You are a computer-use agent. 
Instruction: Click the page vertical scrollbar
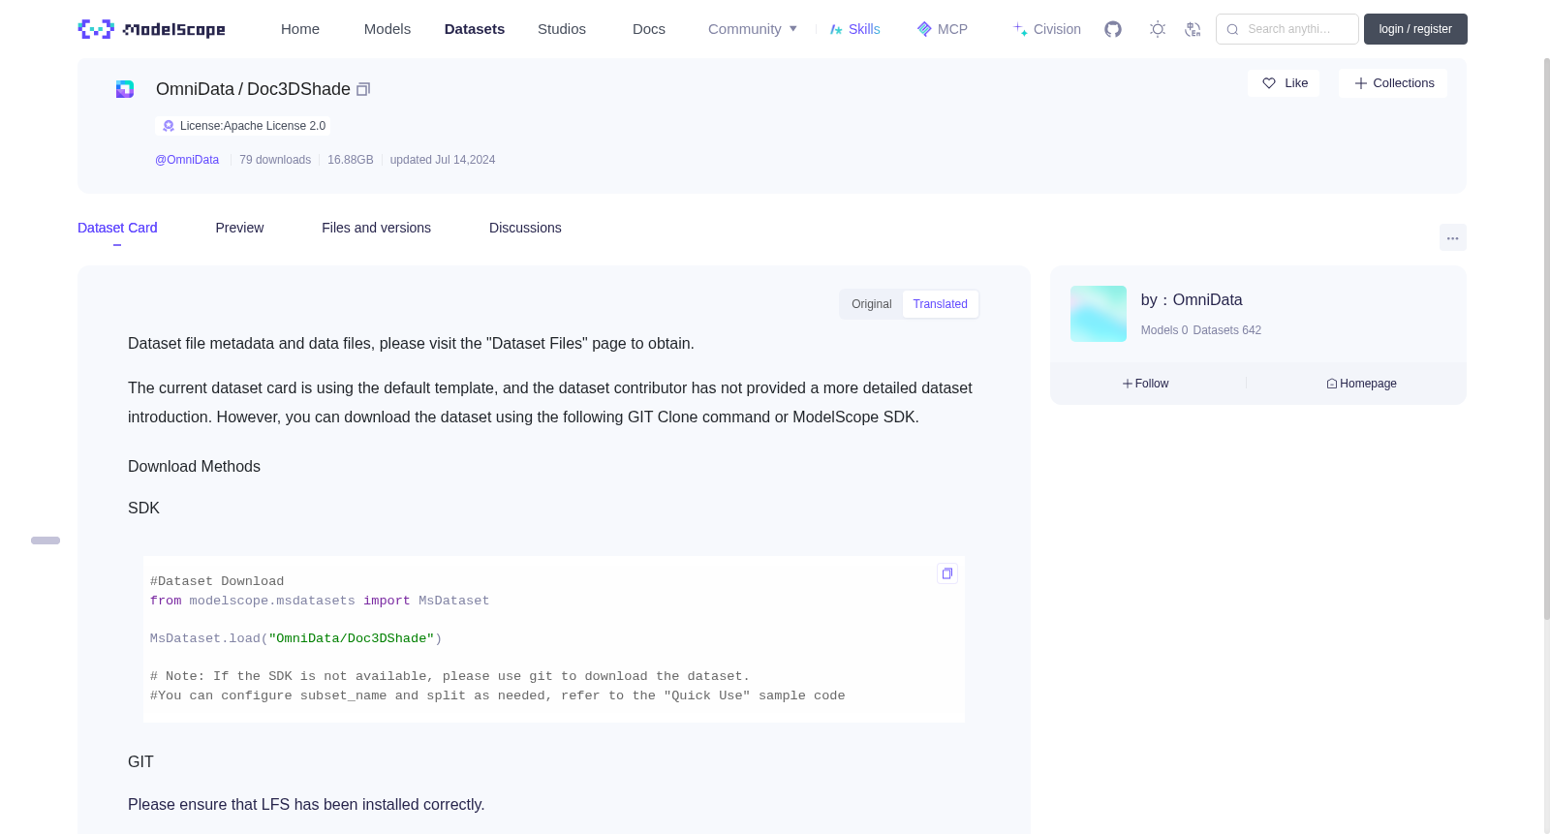coord(1547,339)
